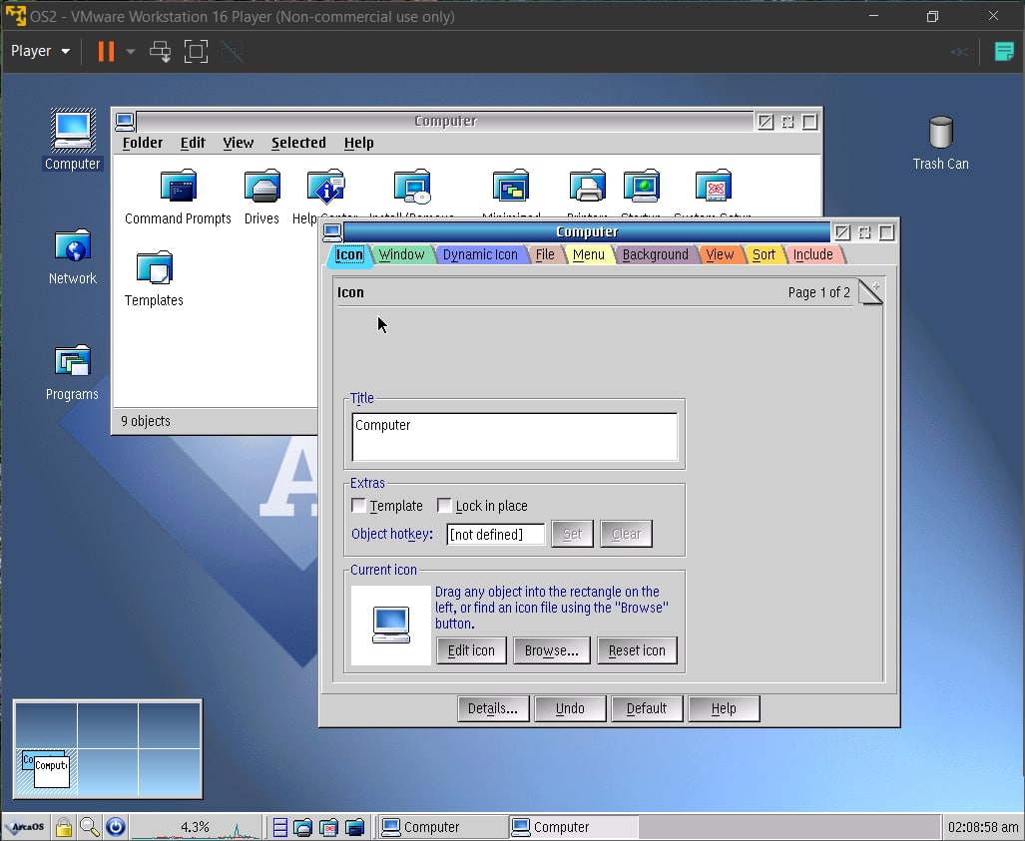Switch to the Window tab
The width and height of the screenshot is (1025, 841).
(401, 254)
